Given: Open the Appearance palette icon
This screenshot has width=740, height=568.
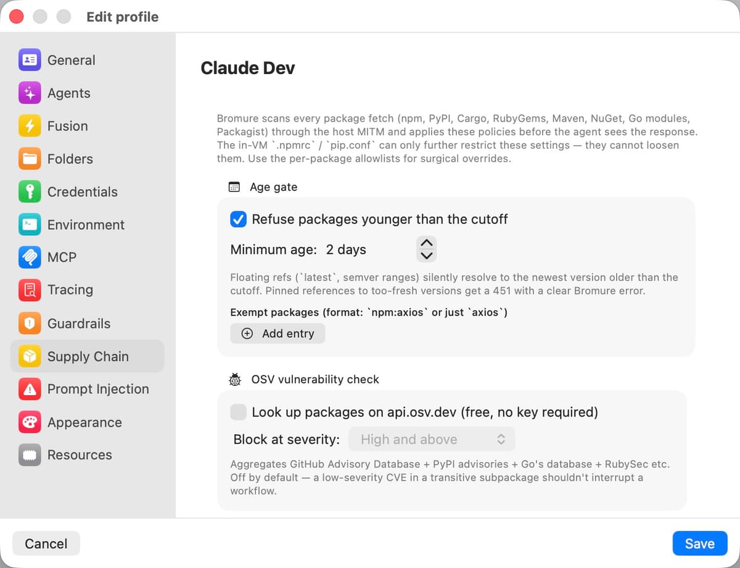Looking at the screenshot, I should 30,422.
